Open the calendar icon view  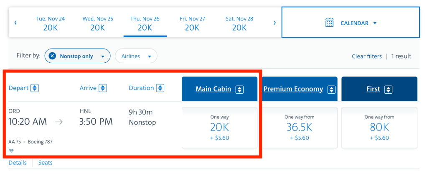(x=330, y=23)
